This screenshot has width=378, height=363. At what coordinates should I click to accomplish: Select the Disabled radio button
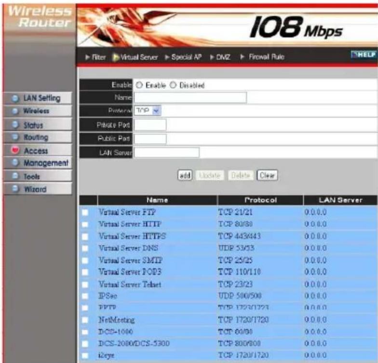[173, 85]
